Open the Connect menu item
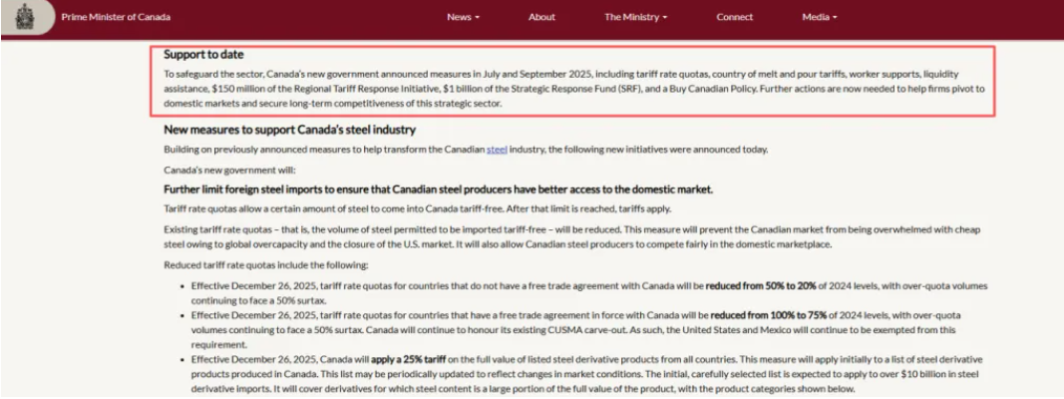 point(735,17)
